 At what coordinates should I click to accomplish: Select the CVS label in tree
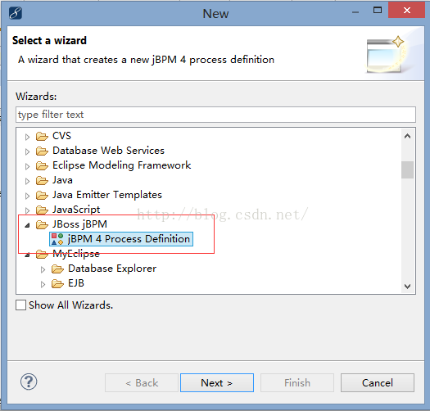tap(61, 136)
